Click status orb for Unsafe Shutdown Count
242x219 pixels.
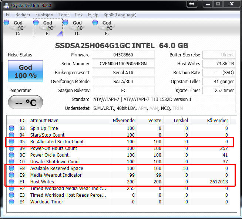click(x=11, y=161)
